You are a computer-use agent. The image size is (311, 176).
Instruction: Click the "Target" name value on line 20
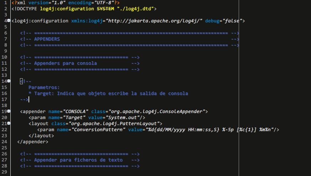point(74,118)
